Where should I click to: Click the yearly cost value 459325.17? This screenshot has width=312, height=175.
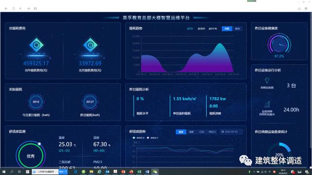click(36, 64)
